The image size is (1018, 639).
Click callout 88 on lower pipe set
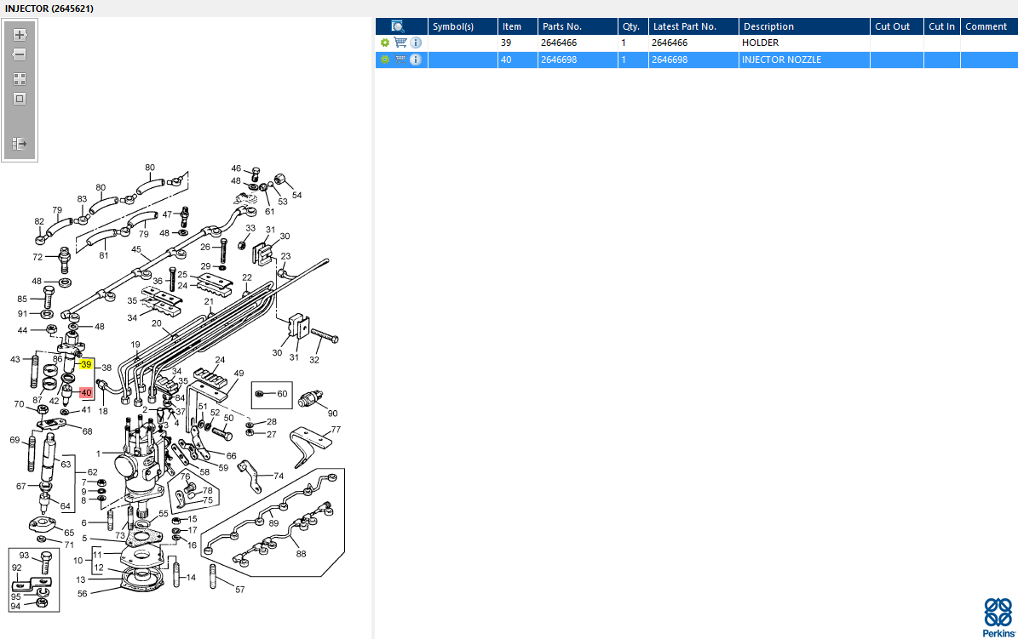(301, 554)
